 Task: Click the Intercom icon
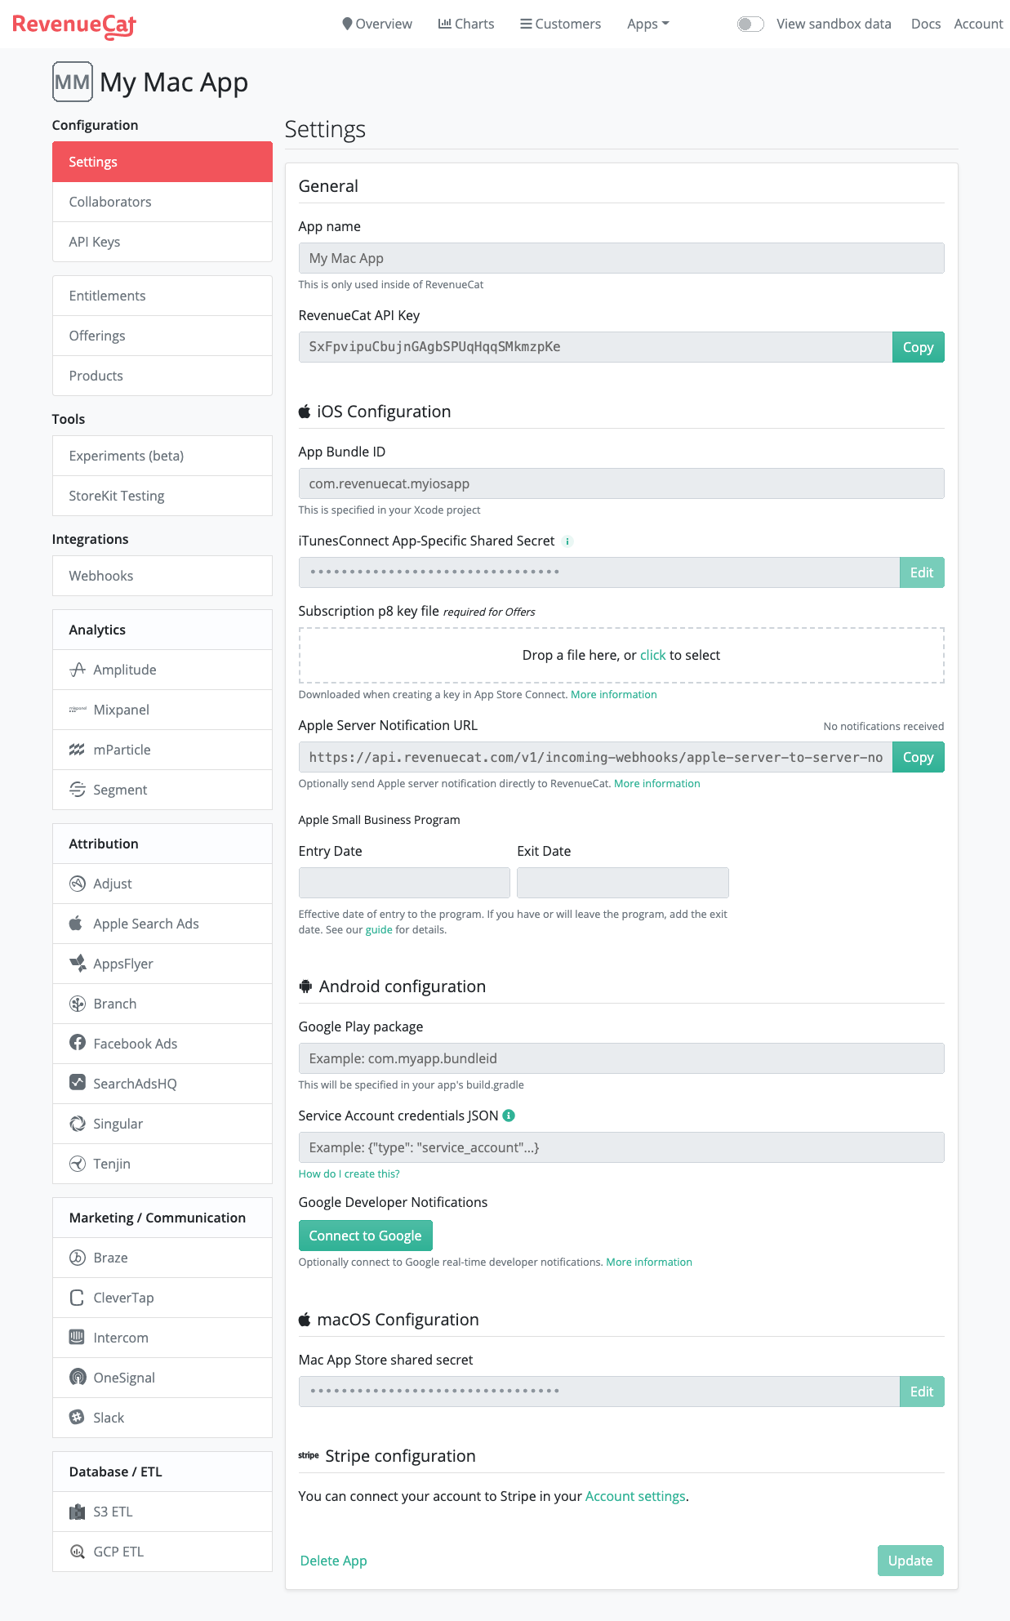[77, 1338]
